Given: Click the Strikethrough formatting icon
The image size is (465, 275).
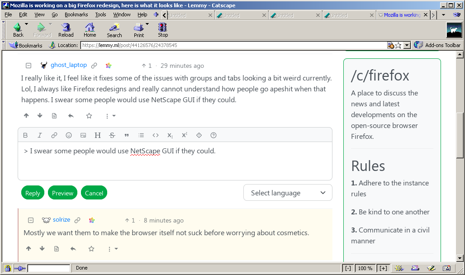Looking at the screenshot, I should [112, 135].
